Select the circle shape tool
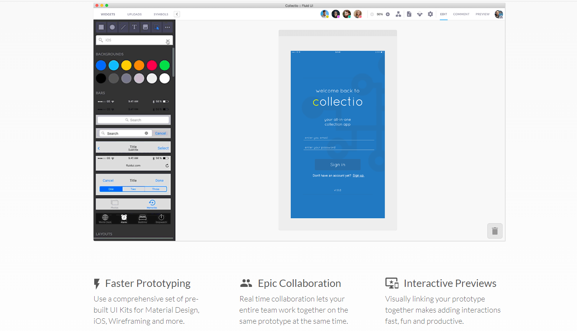 click(x=112, y=27)
